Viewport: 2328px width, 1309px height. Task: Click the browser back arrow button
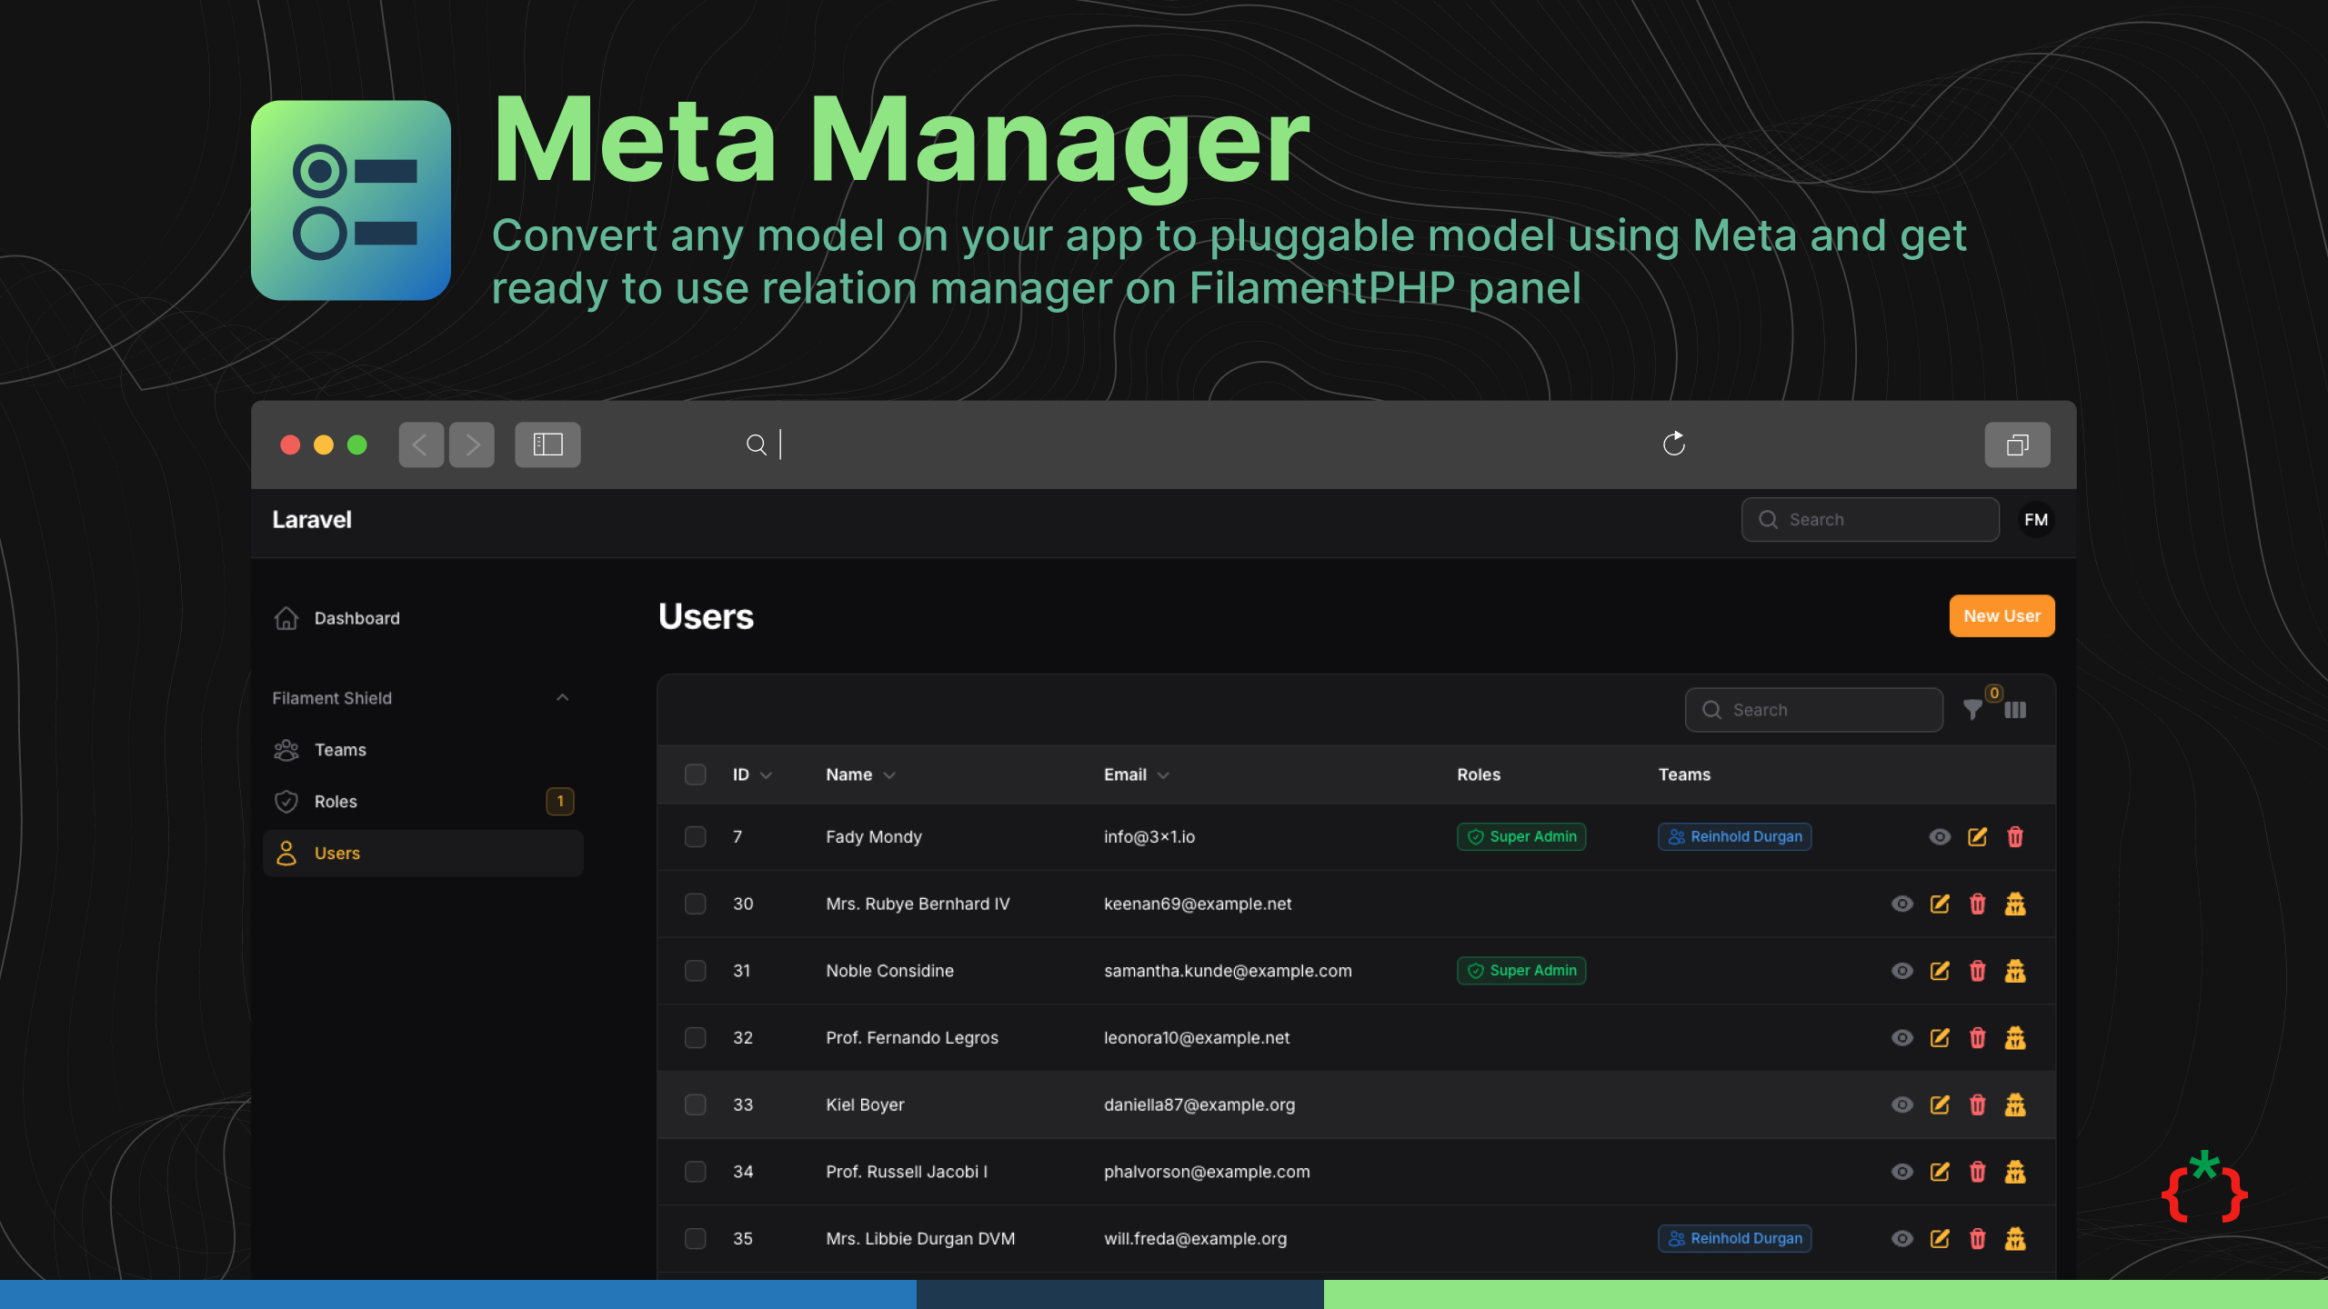pyautogui.click(x=421, y=445)
